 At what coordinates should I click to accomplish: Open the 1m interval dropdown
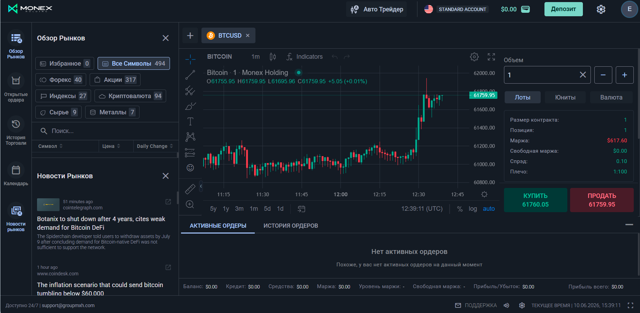pyautogui.click(x=255, y=57)
